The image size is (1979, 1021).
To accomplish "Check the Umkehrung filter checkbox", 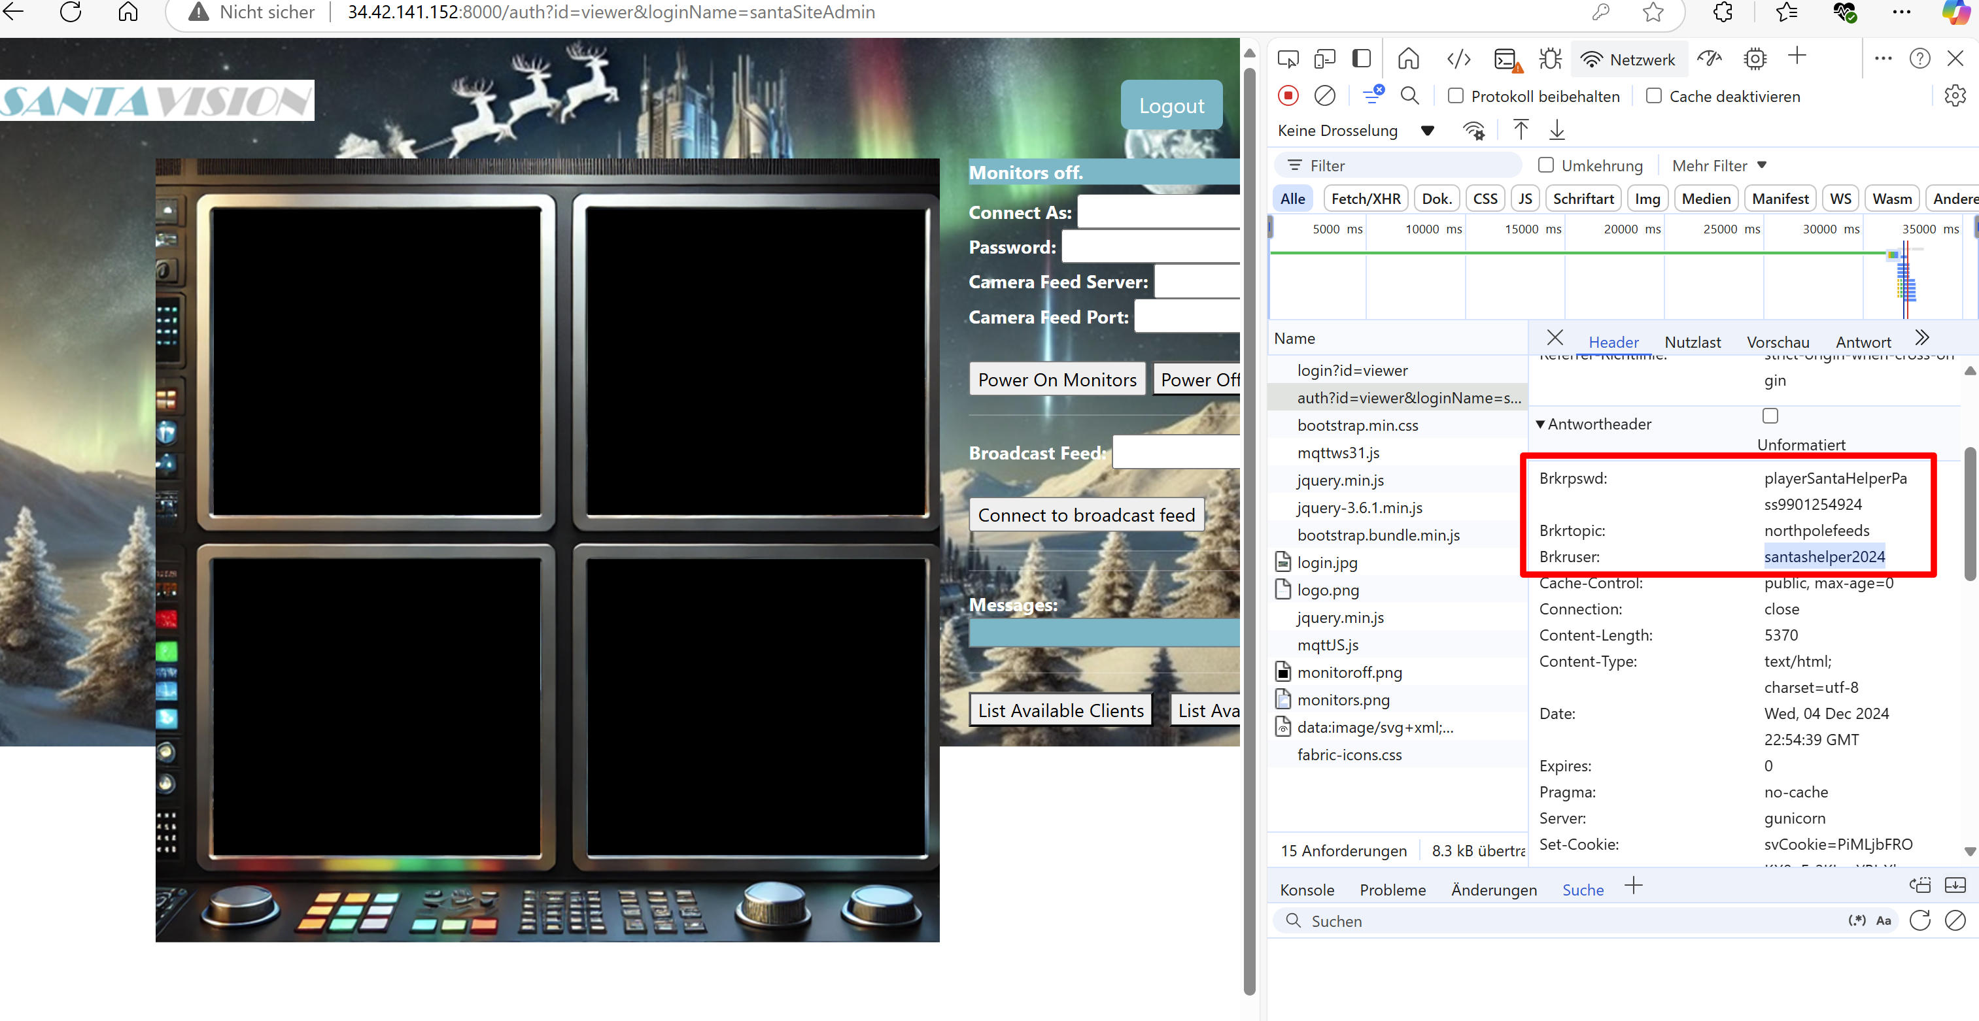I will coord(1545,165).
